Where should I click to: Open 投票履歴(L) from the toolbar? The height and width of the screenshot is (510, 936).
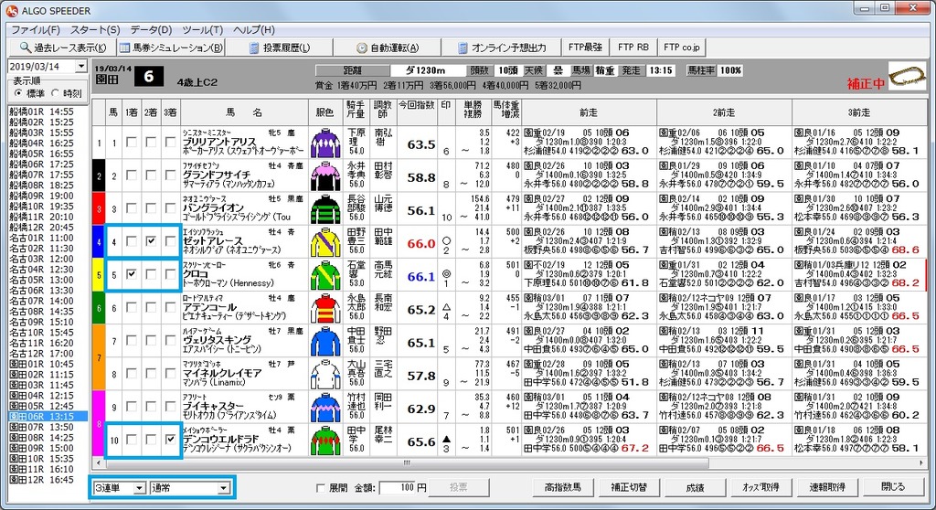280,48
